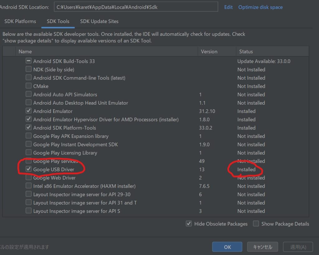This screenshot has height=255, width=319.
Task: Focus the Android SDK Location path field
Action: [x=136, y=7]
